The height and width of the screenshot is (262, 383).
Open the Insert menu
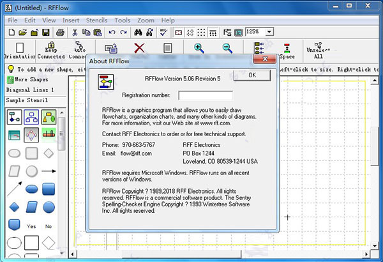click(x=71, y=20)
